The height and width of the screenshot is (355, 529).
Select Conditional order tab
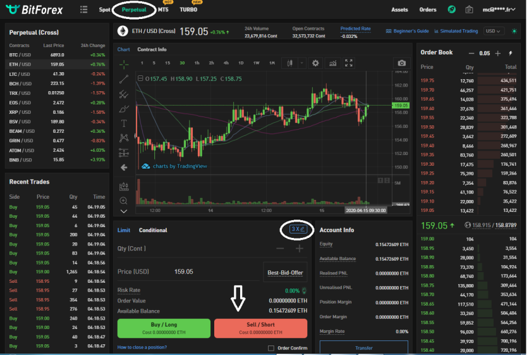pyautogui.click(x=153, y=230)
